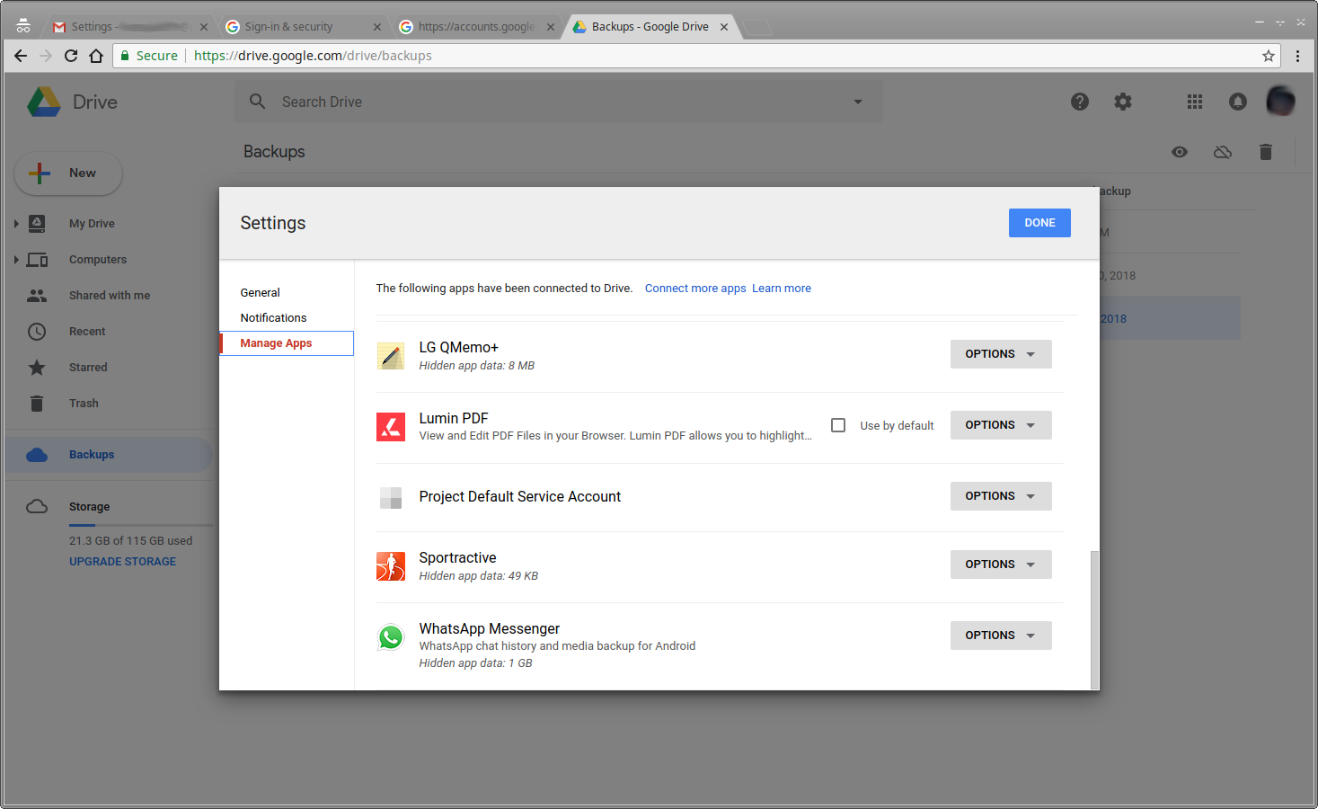Open Shared with me in sidebar
The height and width of the screenshot is (809, 1318).
(108, 296)
